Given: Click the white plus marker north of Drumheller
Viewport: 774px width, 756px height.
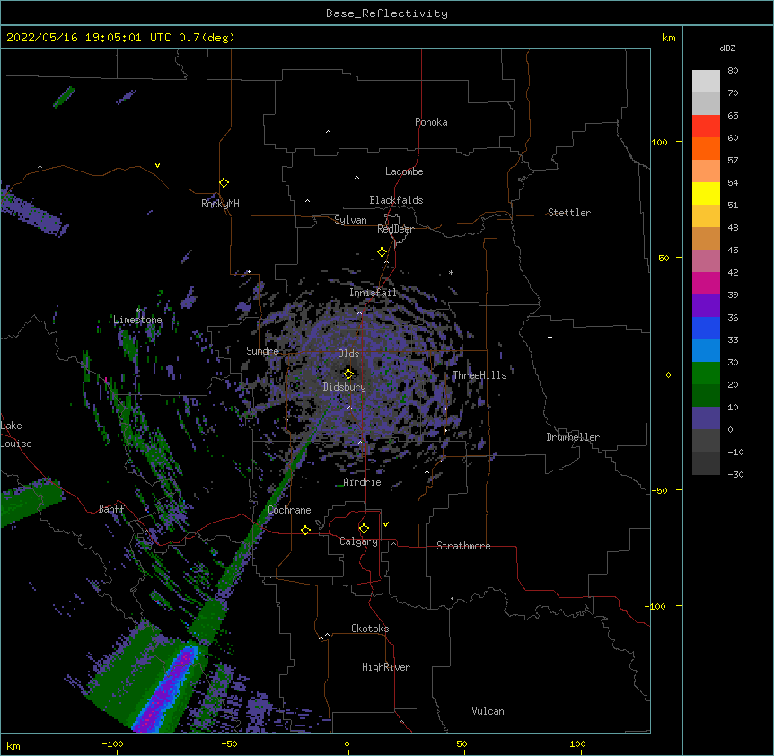Looking at the screenshot, I should 550,337.
